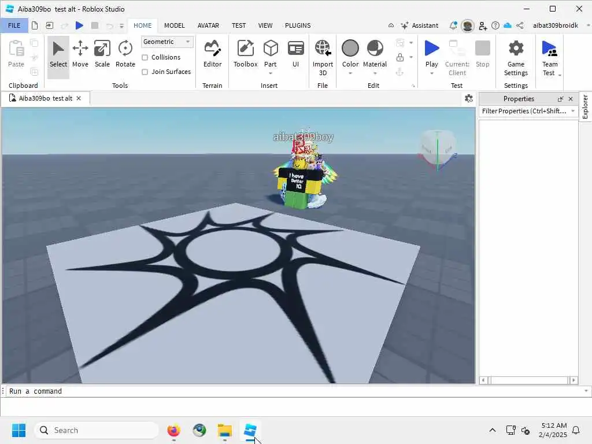Apply the Color swatch to selection

[x=350, y=49]
